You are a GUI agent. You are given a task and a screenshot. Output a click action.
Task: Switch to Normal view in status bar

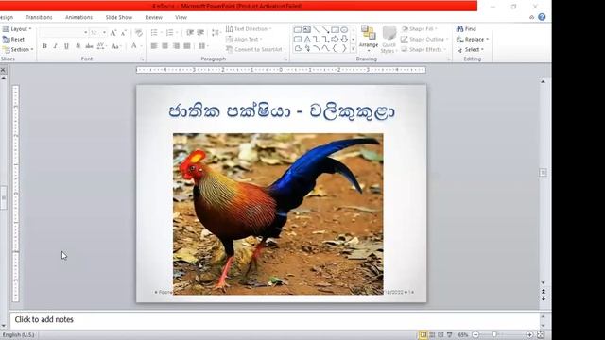click(423, 335)
